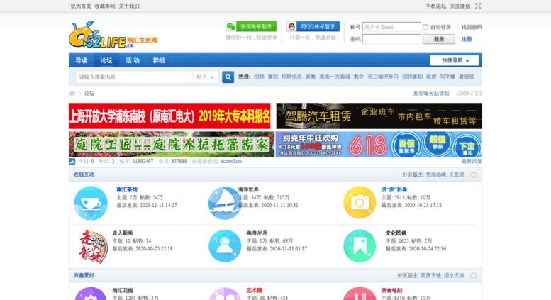Viewport: 551px width, 300px height.
Task: Click 关于我们 in top bar
Action: [x=129, y=6]
